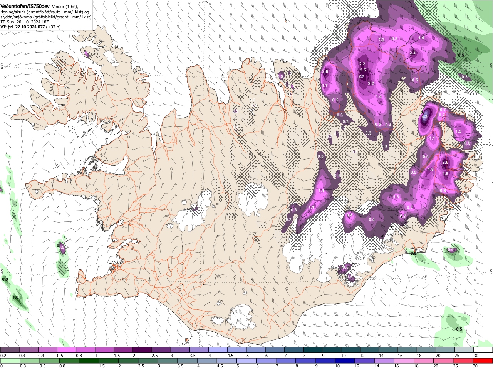Click the 2.6 snowfall value in the east

click(x=445, y=163)
